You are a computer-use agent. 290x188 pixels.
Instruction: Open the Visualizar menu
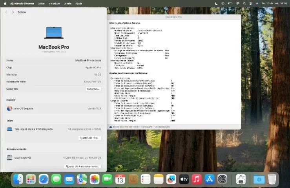pyautogui.click(x=54, y=4)
